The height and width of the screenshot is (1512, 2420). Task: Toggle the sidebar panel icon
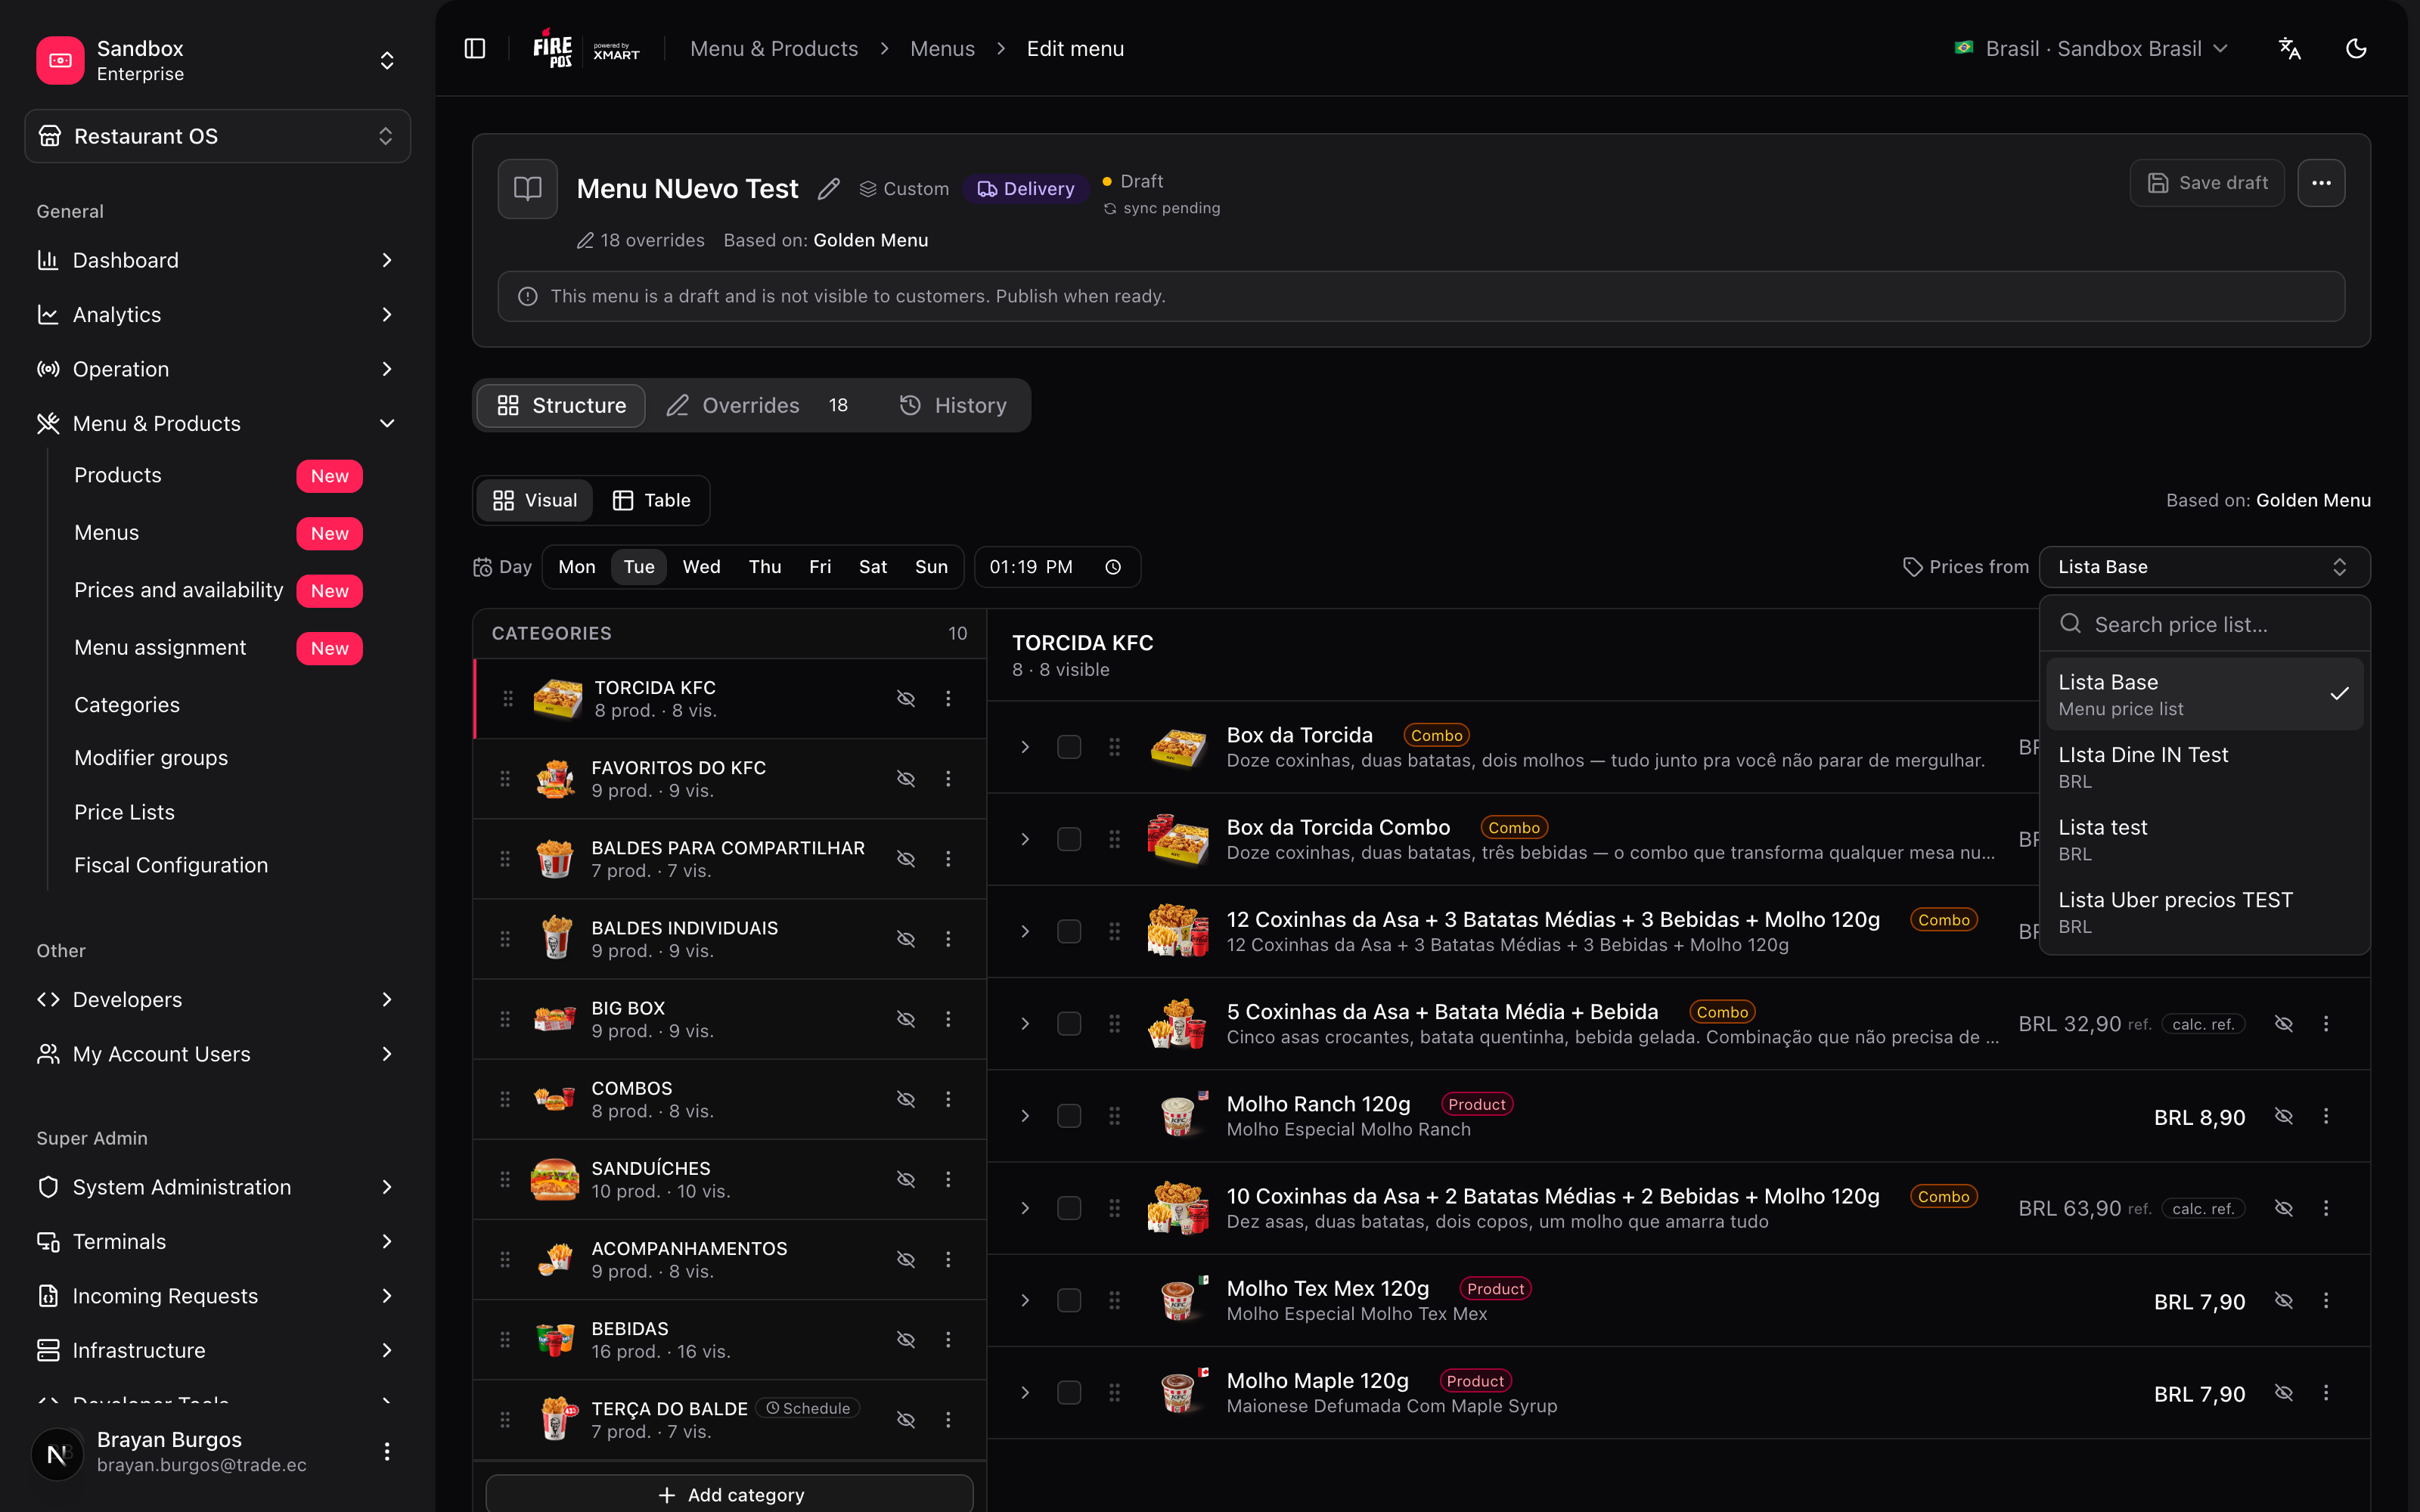[x=475, y=49]
